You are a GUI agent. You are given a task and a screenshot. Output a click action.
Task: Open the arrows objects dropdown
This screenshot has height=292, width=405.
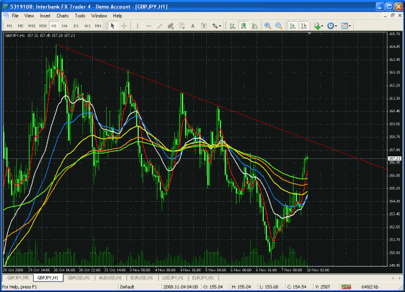click(216, 26)
